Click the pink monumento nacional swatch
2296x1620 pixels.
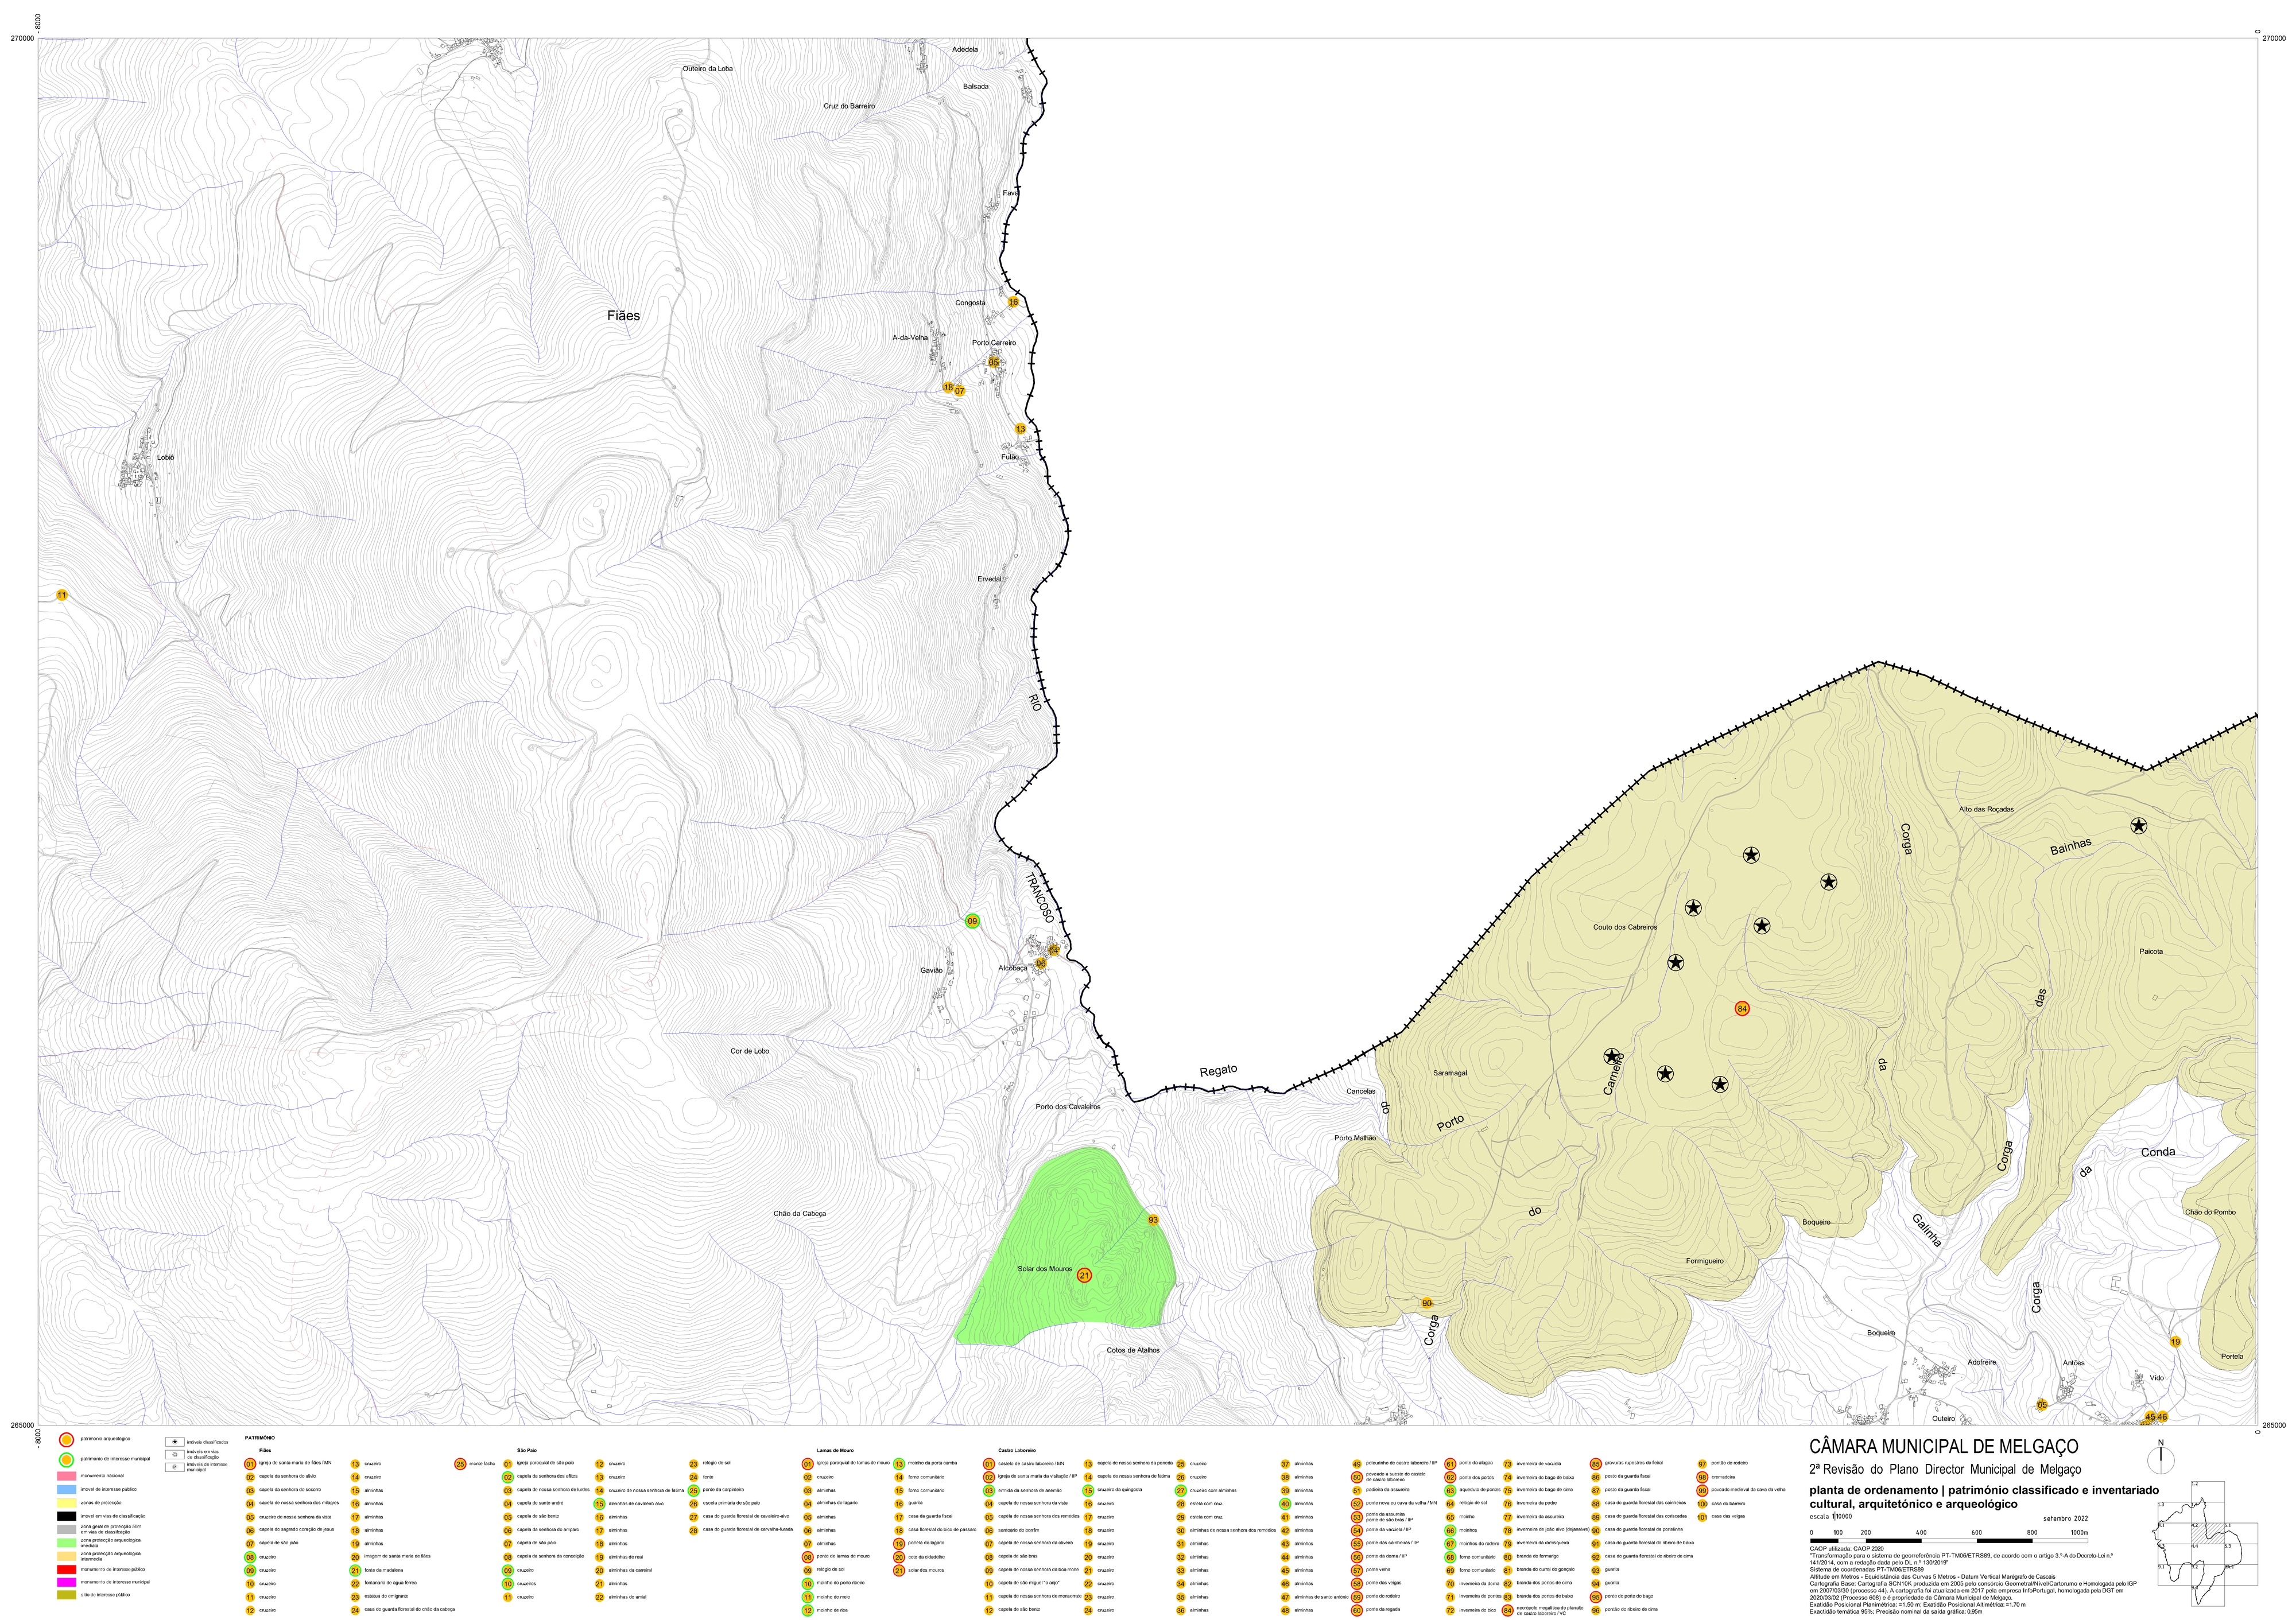66,1476
